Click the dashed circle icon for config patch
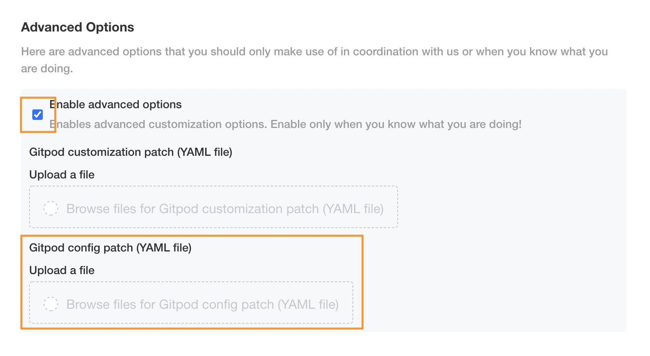Image resolution: width=650 pixels, height=356 pixels. (x=51, y=304)
